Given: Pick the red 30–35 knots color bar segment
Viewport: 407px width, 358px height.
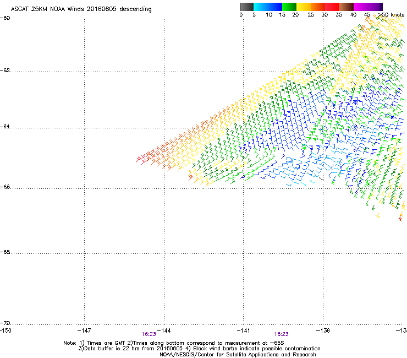Looking at the screenshot, I should tap(332, 7).
